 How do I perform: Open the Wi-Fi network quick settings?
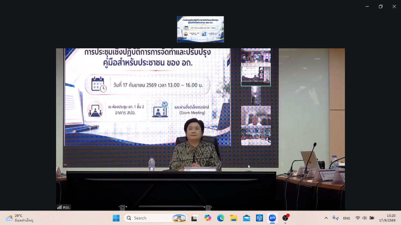coord(358,218)
